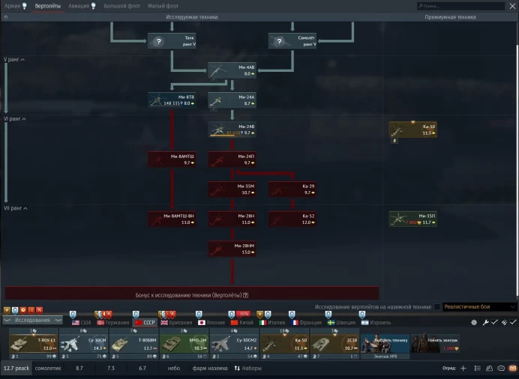Screen dimensions: 519x379
Task: Select the БМП-2М crew slot
Action: point(184,344)
